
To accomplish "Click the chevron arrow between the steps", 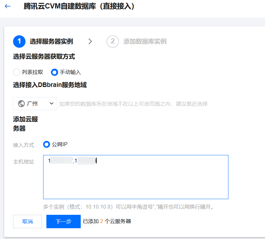I will (x=90, y=42).
